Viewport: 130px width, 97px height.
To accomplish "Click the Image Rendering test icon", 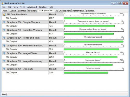I will (4, 61).
